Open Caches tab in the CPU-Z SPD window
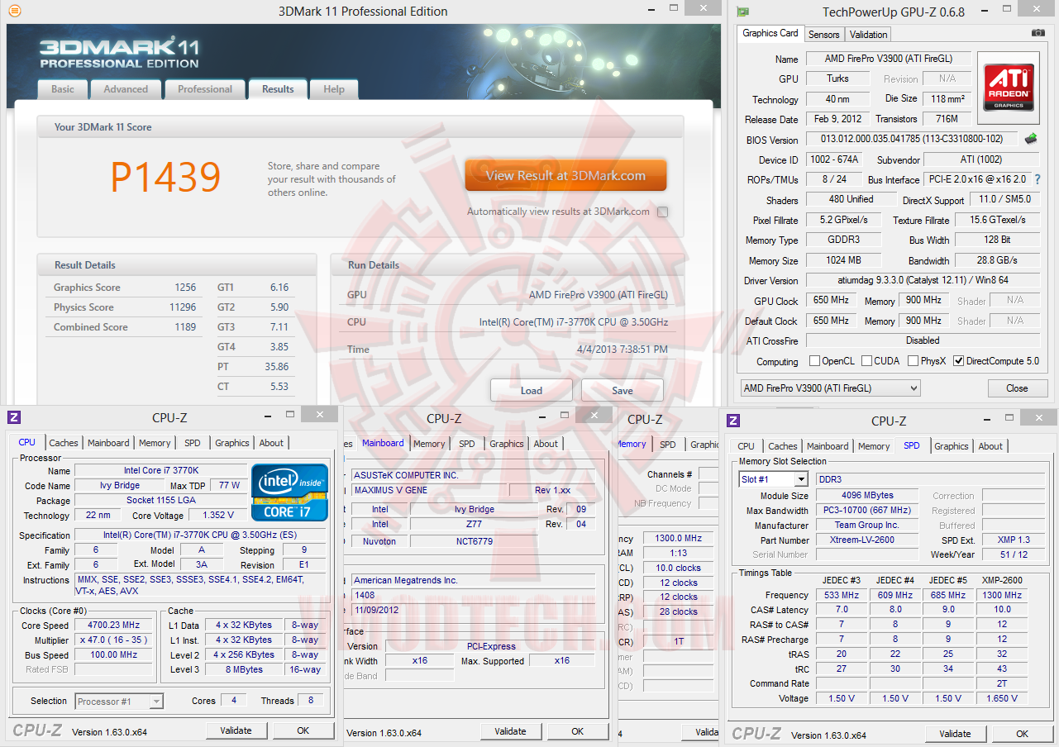 click(783, 446)
